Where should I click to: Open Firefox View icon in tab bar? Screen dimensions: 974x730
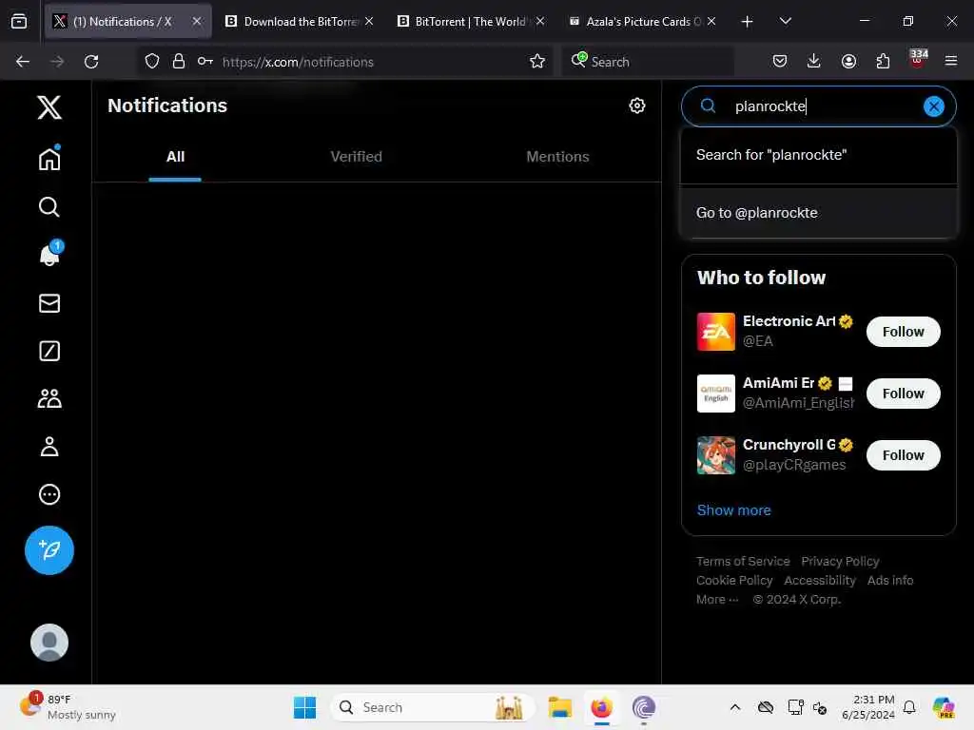coord(19,21)
